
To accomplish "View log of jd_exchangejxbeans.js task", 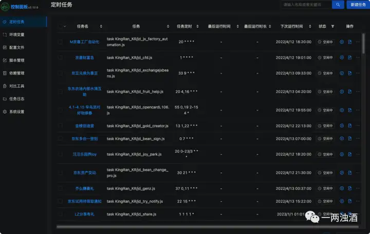I will 350,73.
